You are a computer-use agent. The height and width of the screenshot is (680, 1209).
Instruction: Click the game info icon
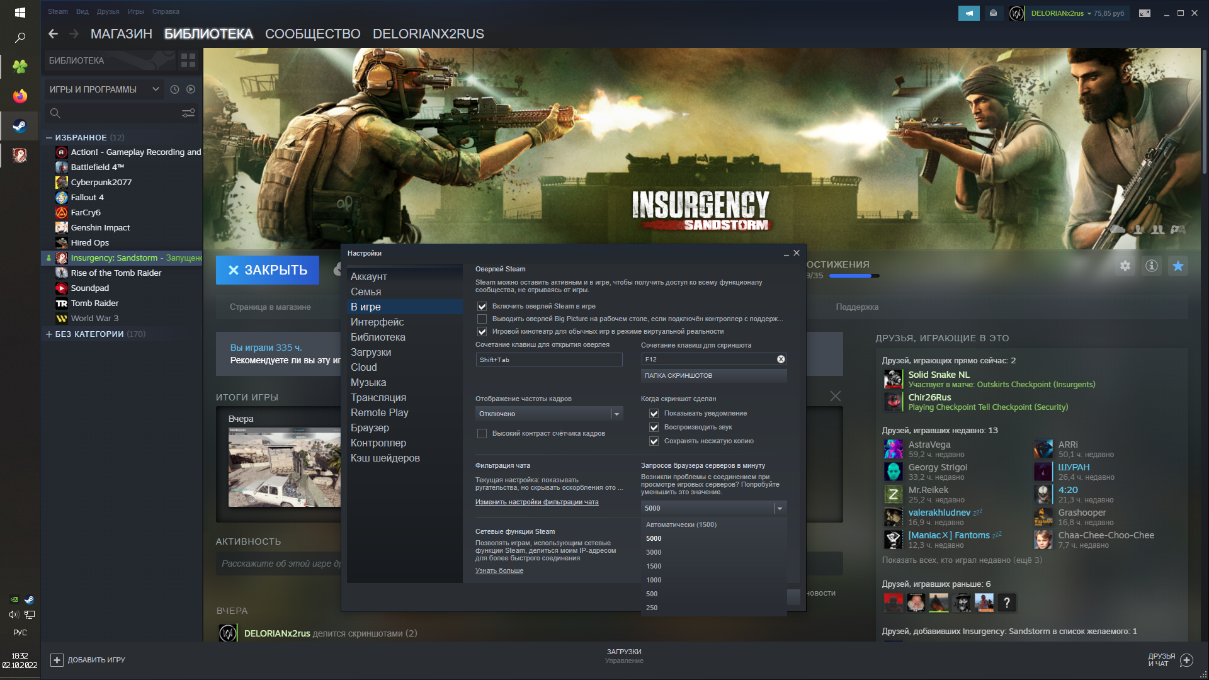[1152, 266]
